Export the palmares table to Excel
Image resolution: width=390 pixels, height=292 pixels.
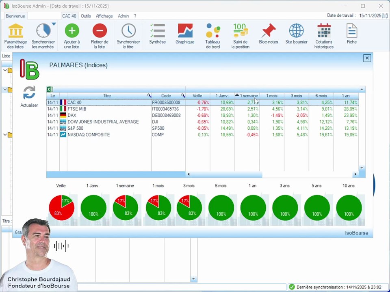pyautogui.click(x=49, y=89)
